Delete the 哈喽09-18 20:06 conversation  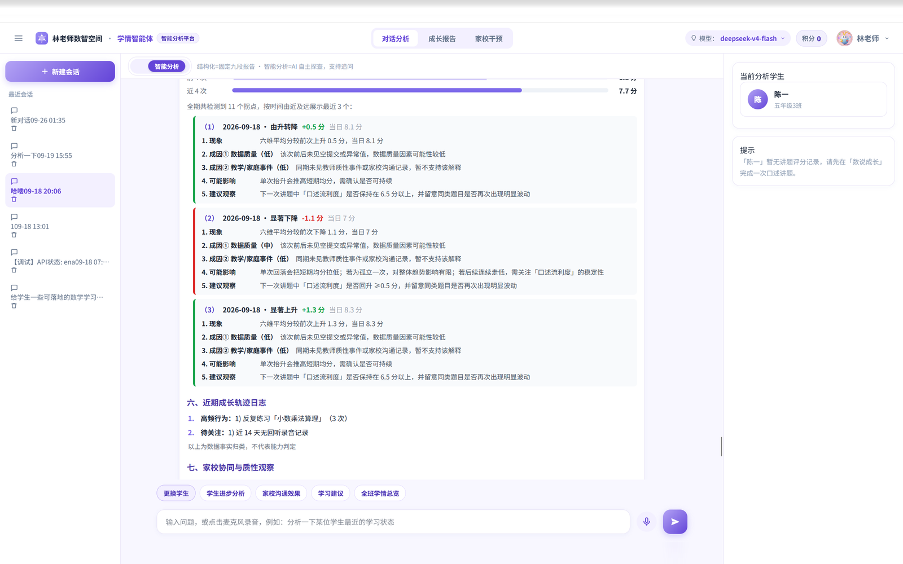(x=14, y=200)
